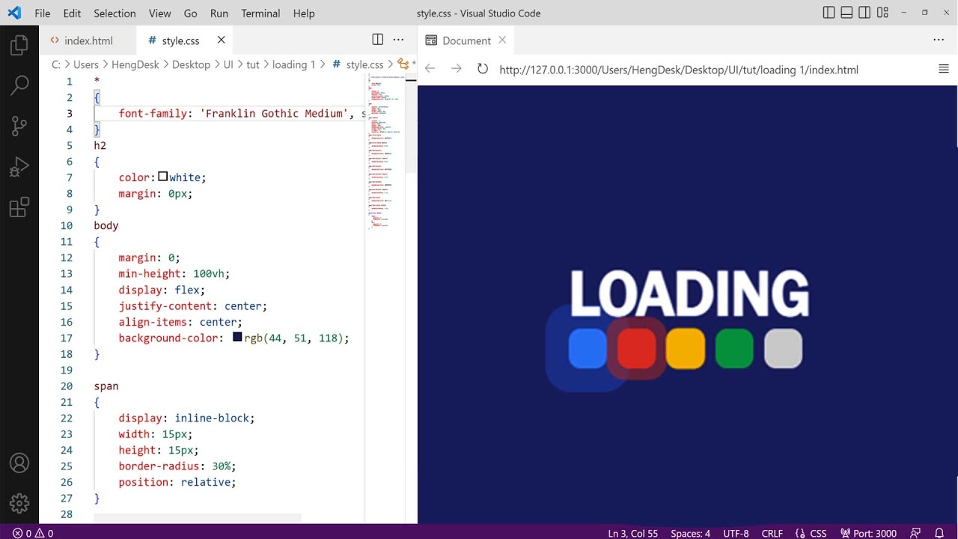Open the Search view in activity bar
The image size is (958, 539).
[x=19, y=85]
